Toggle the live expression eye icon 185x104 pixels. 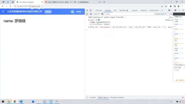point(102,14)
